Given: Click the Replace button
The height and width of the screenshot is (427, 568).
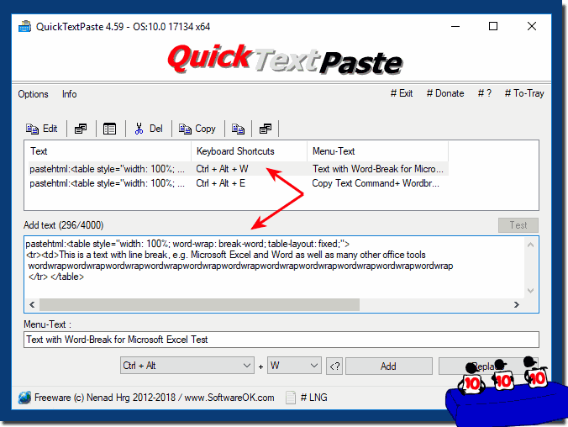Looking at the screenshot, I should click(488, 366).
